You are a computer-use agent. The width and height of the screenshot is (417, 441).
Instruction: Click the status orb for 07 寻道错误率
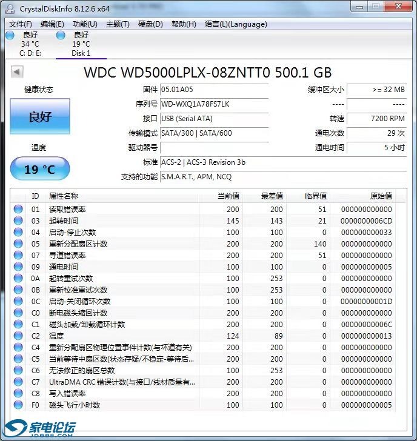pos(18,255)
